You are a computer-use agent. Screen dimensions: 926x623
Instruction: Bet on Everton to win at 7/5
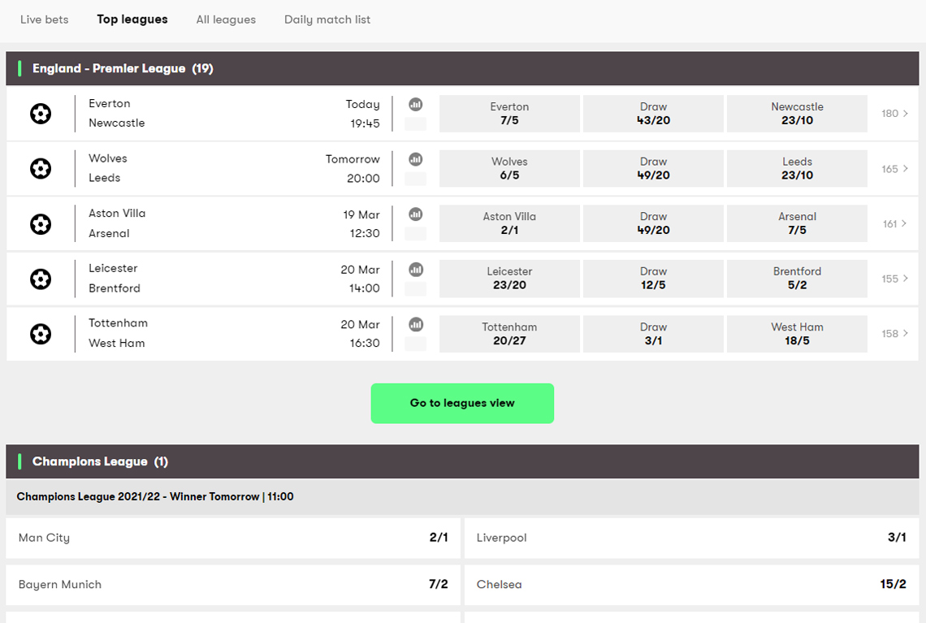point(509,114)
